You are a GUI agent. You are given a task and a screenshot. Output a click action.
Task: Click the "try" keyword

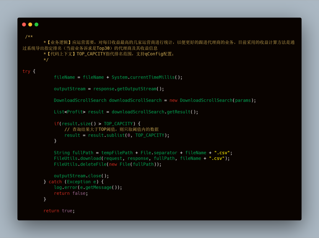(x=26, y=71)
